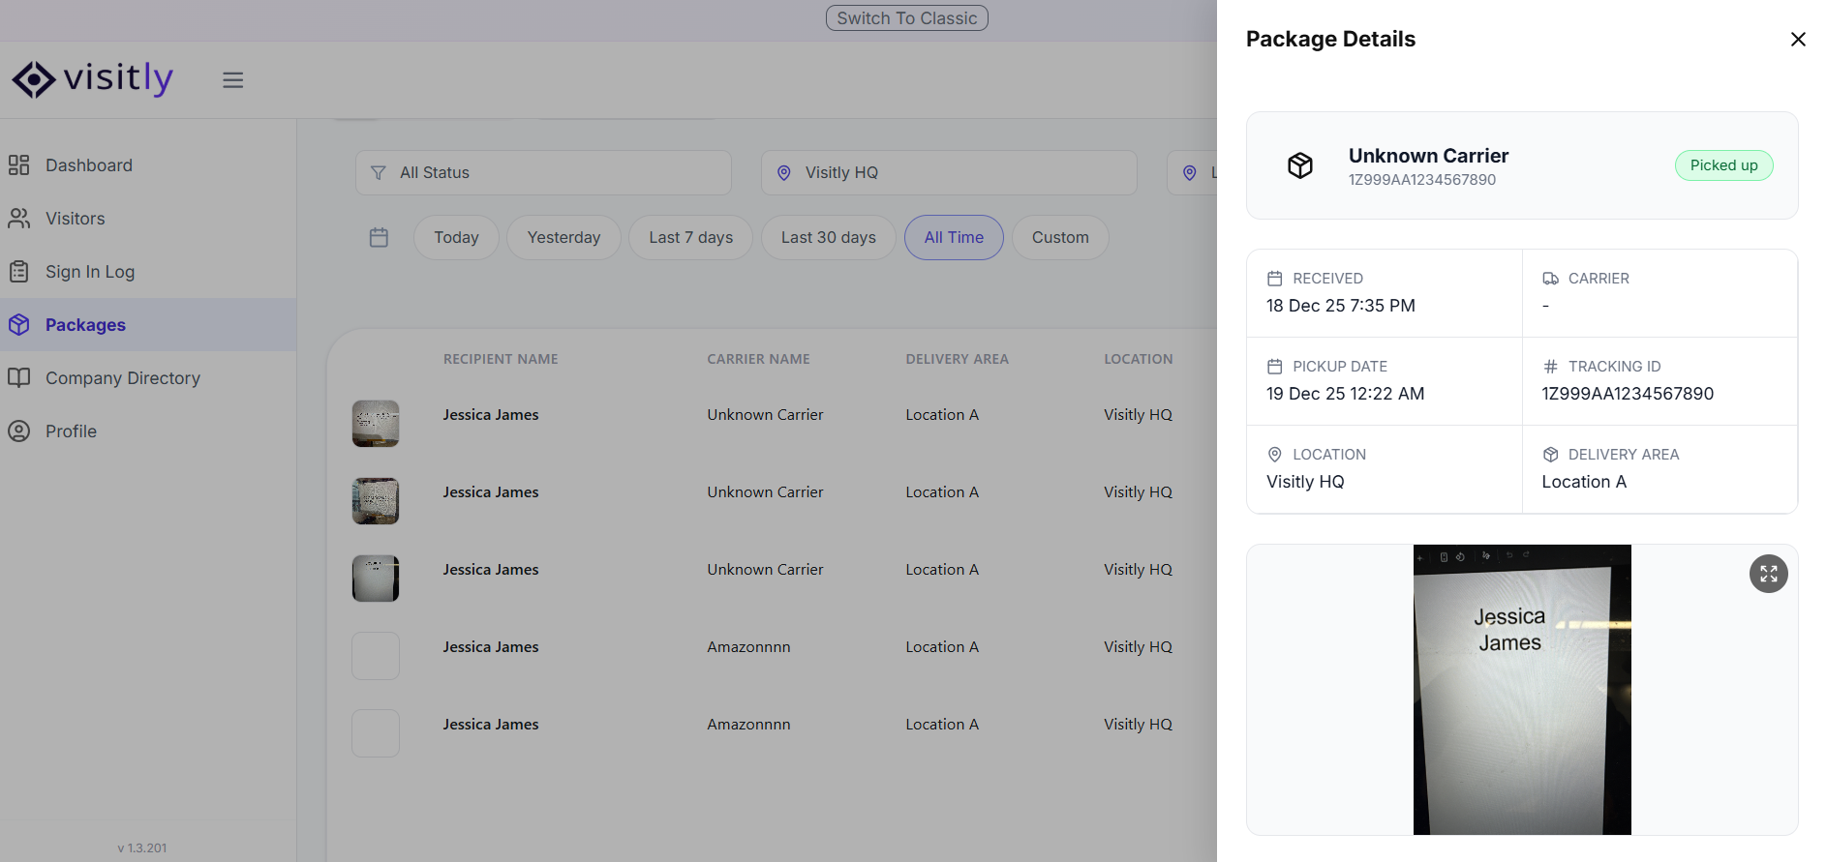Select Packages in sidebar

148,325
